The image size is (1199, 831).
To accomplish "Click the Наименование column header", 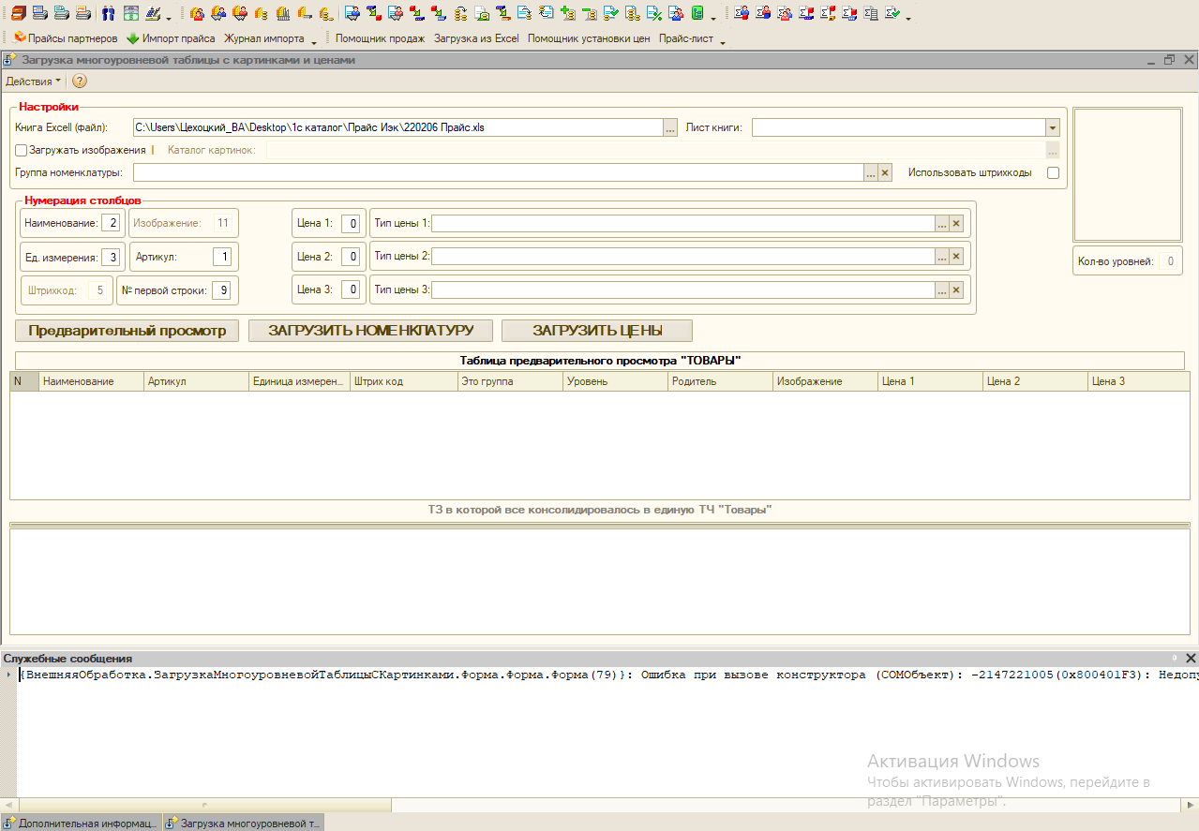I will (x=92, y=381).
